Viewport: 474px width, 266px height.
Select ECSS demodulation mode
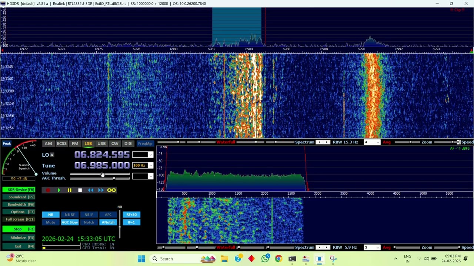(61, 144)
